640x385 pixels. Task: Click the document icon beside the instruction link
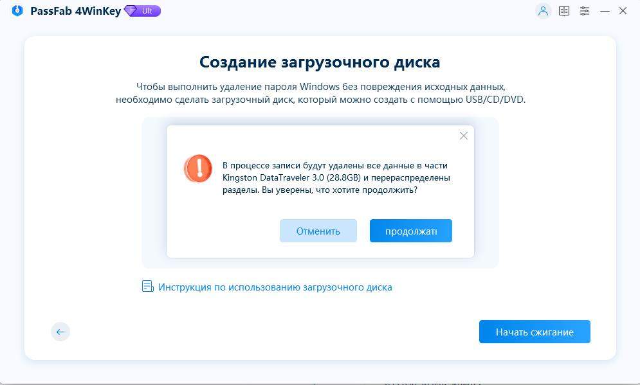pyautogui.click(x=148, y=287)
